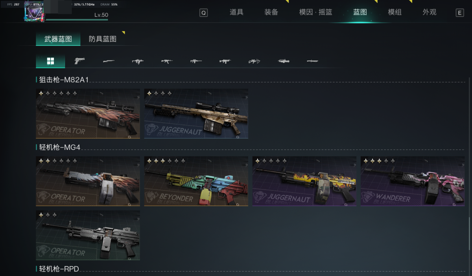
Task: Filter blueprints by the melee knife icon
Action: (313, 61)
